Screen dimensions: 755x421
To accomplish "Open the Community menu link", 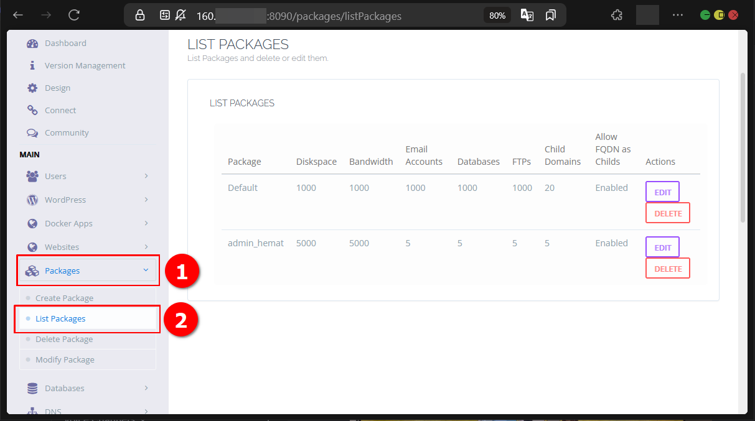I will tap(67, 132).
